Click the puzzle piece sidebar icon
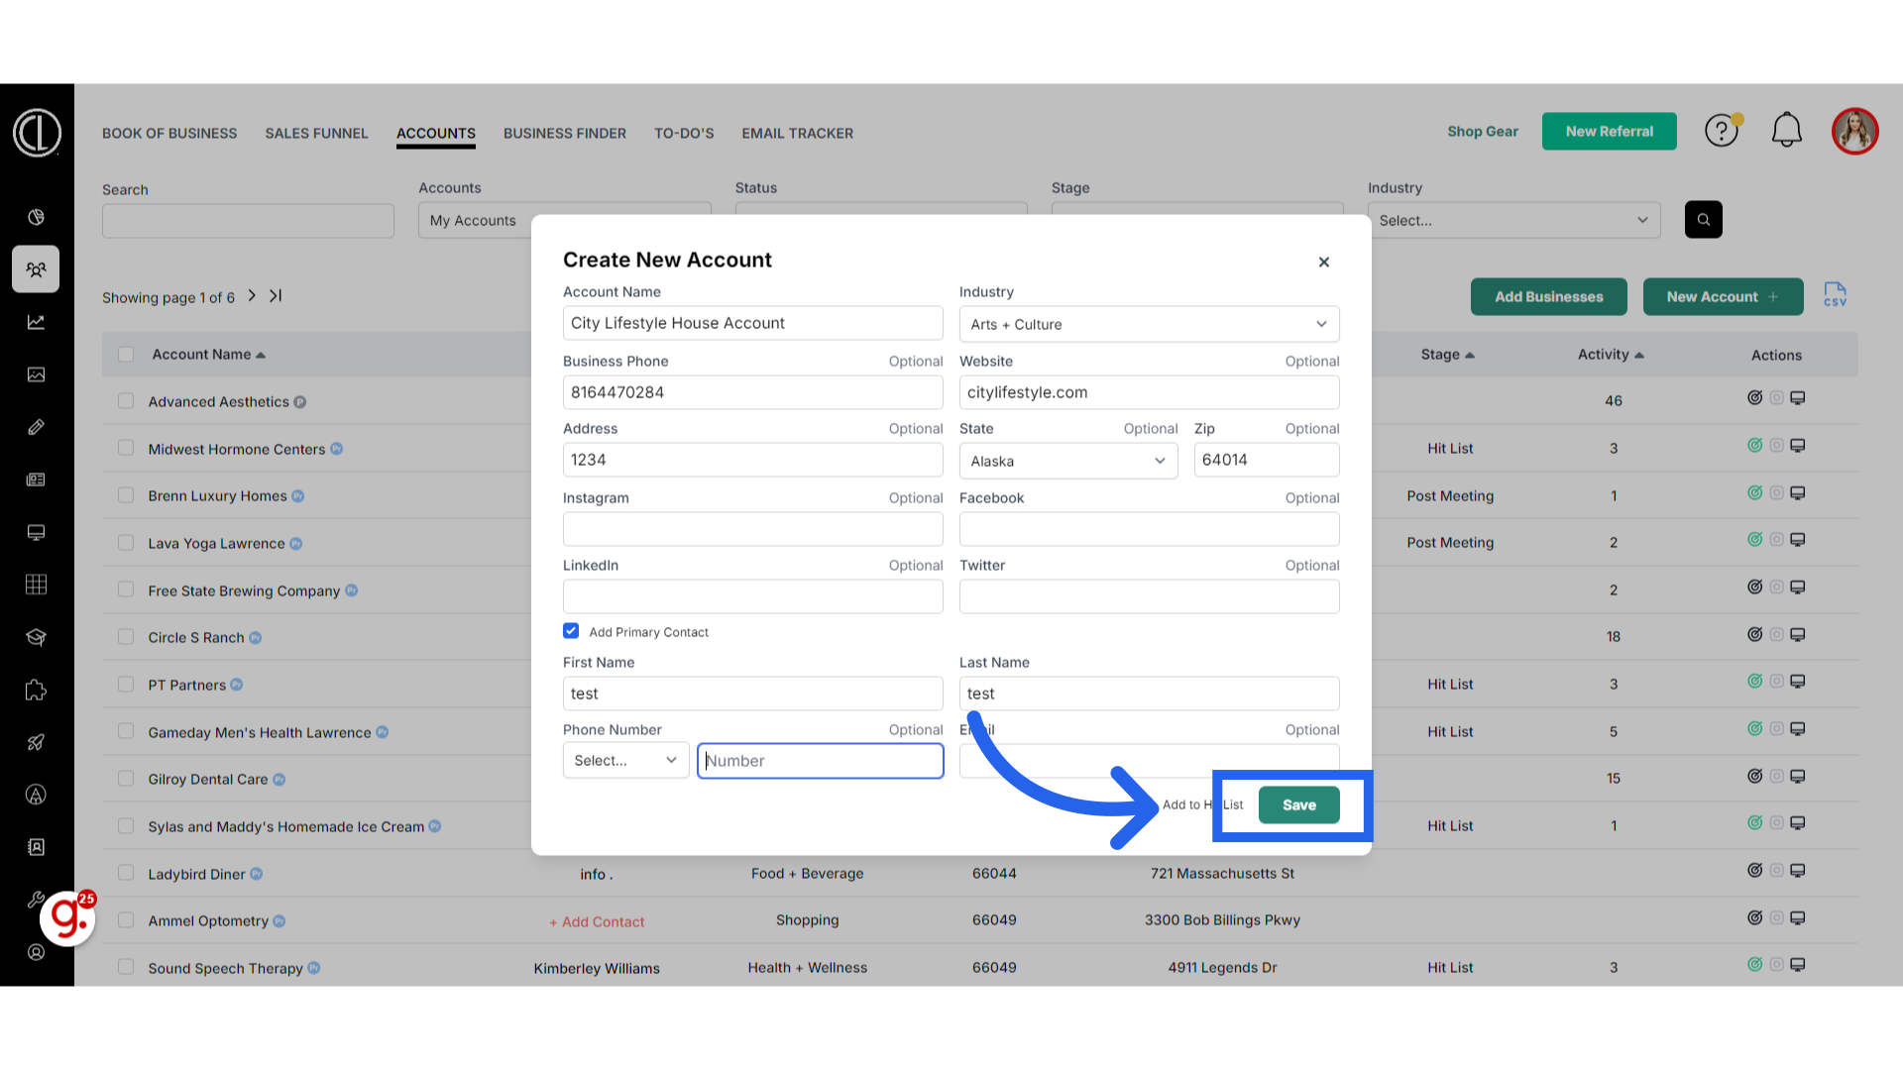The width and height of the screenshot is (1903, 1070). click(36, 690)
